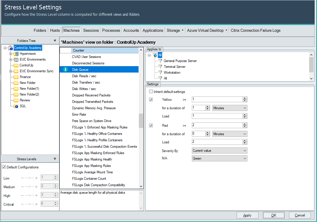Click the Cancel button
This screenshot has width=317, height=222.
click(x=300, y=215)
